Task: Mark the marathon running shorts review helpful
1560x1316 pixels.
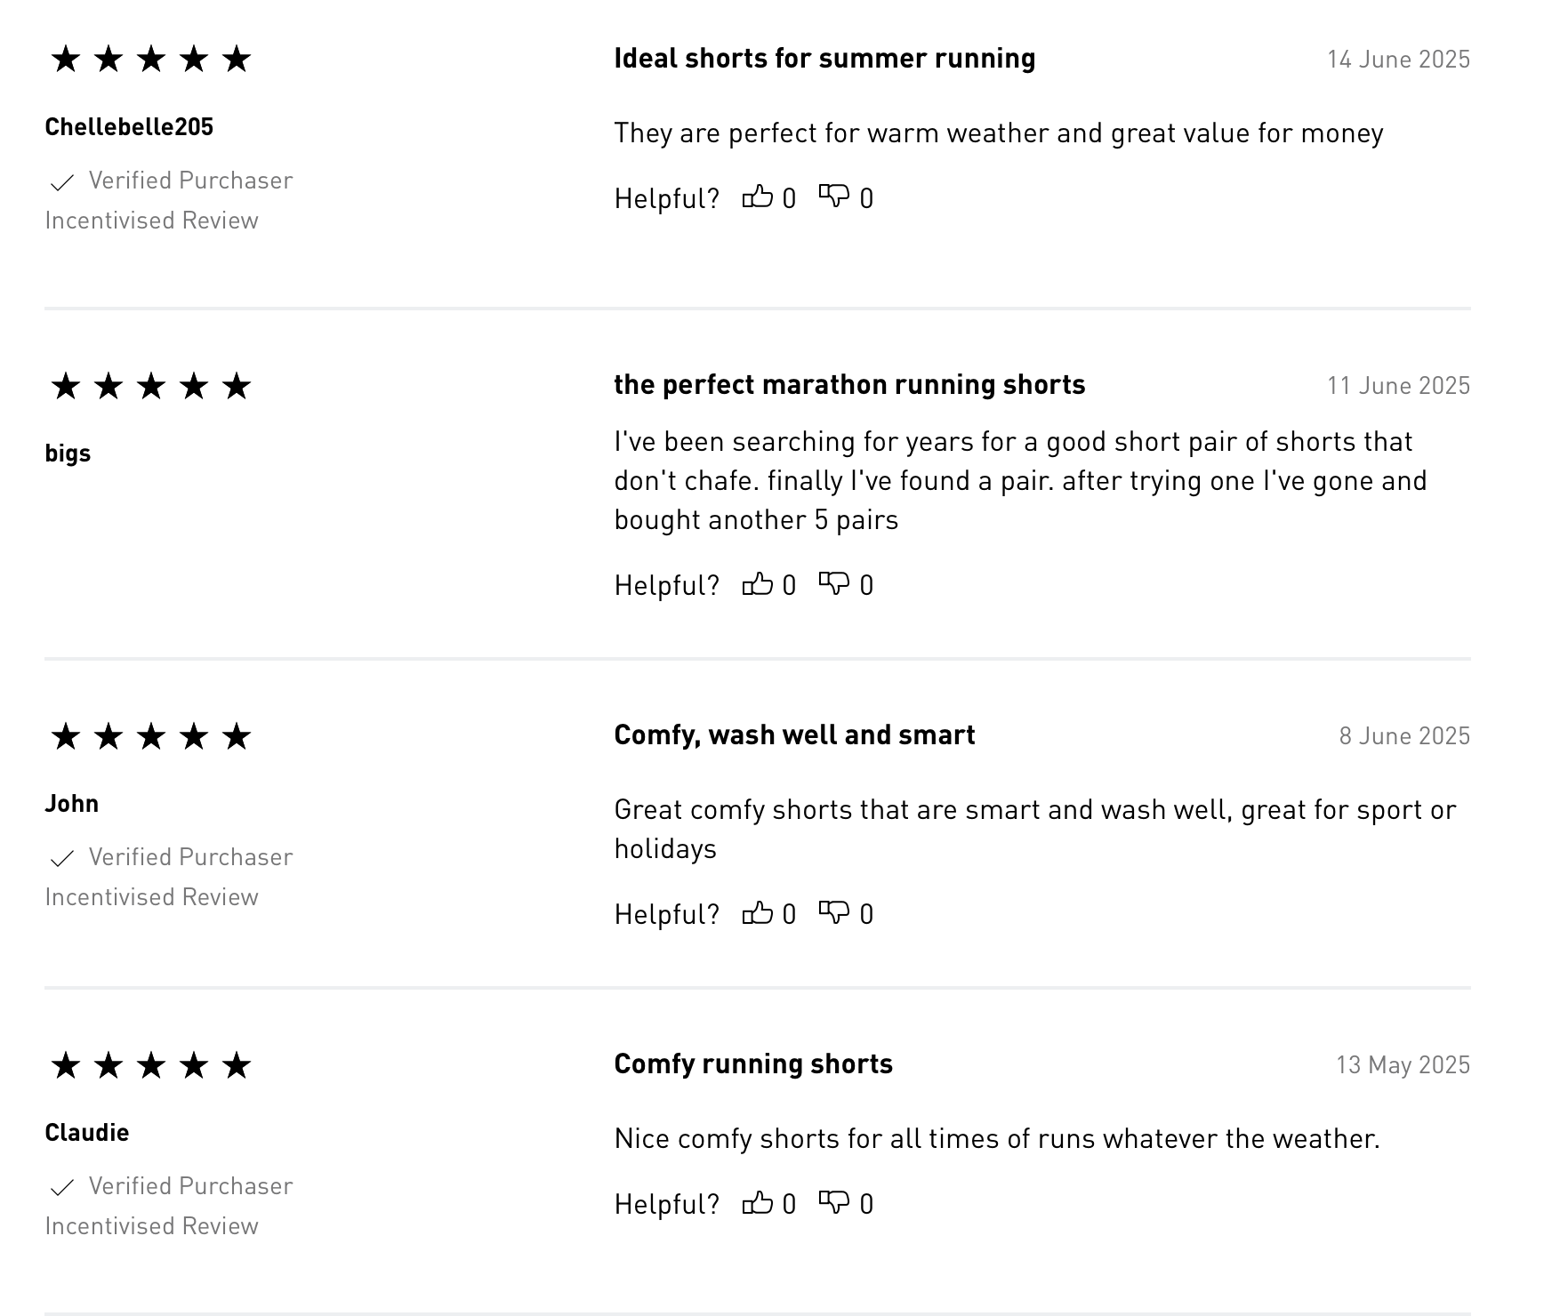Action: (x=757, y=584)
